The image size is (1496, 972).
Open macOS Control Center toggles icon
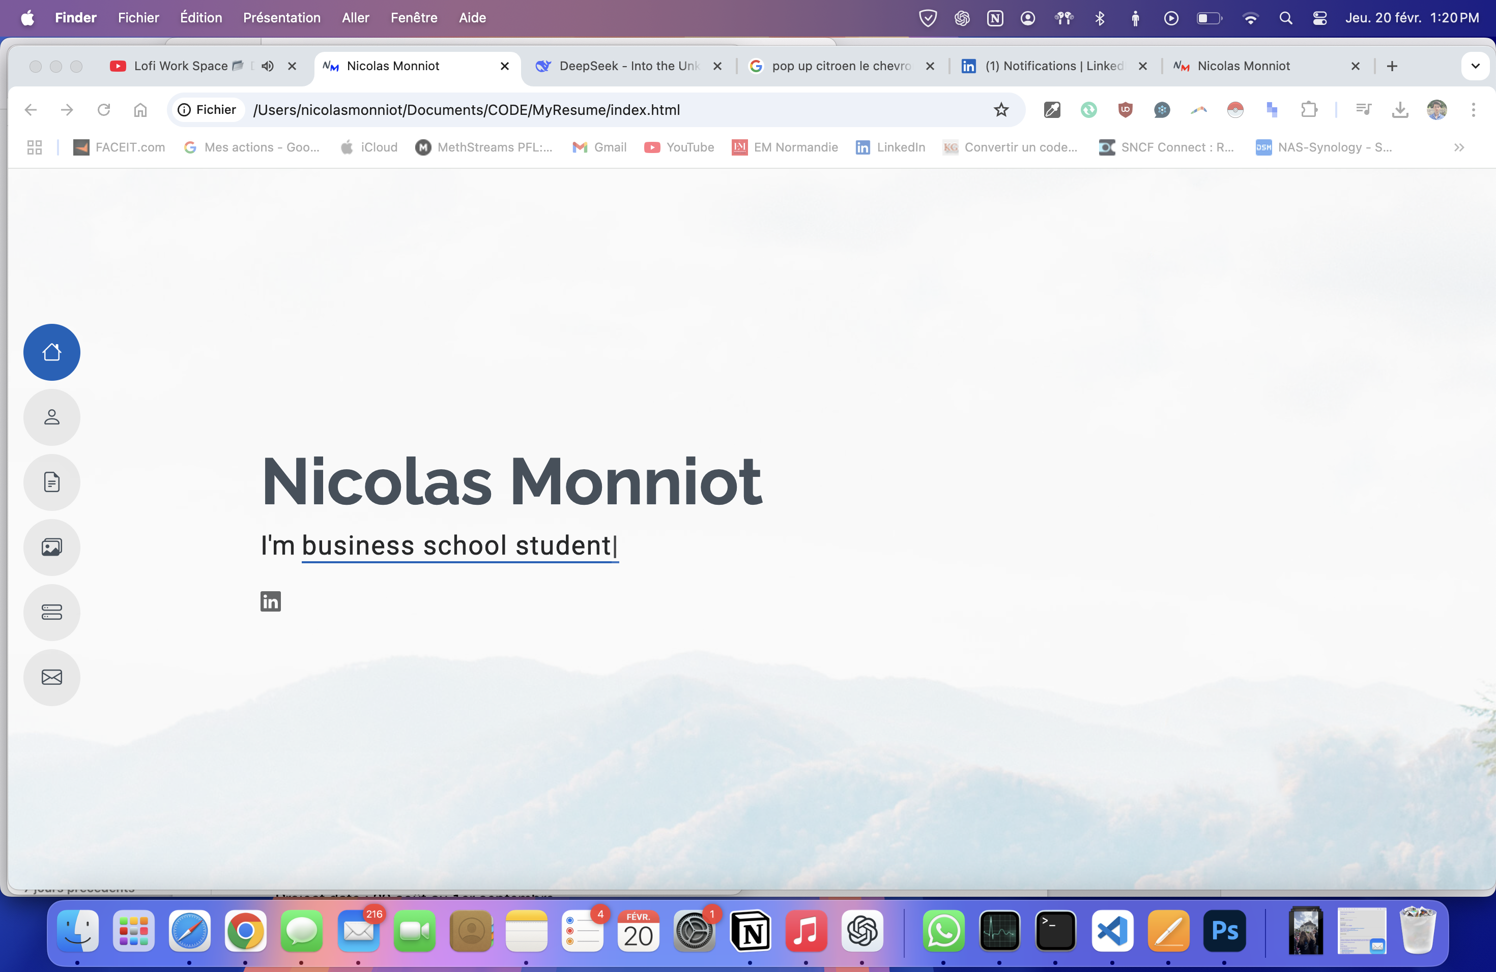(1319, 18)
